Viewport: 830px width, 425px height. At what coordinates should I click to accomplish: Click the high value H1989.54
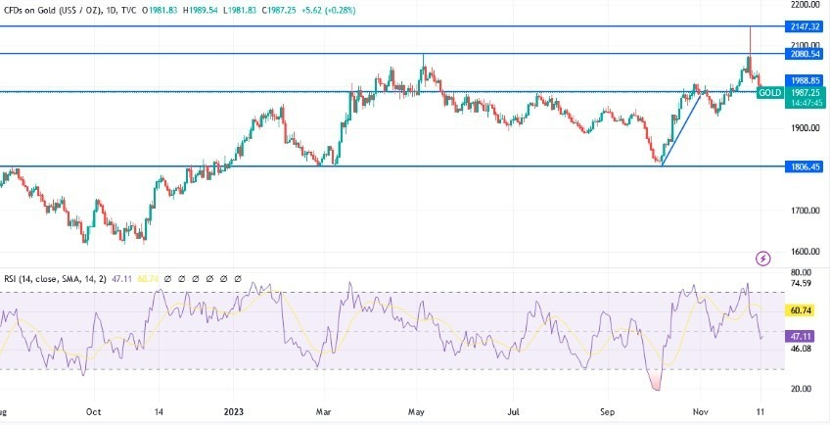[x=200, y=10]
